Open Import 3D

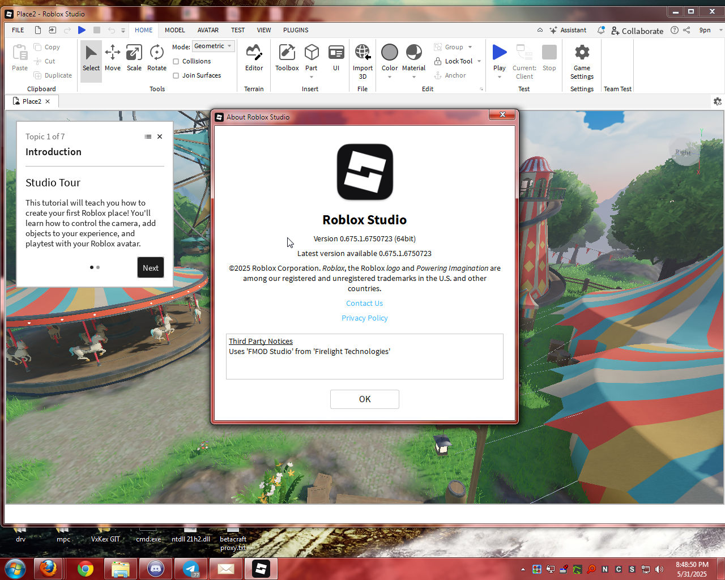(362, 61)
